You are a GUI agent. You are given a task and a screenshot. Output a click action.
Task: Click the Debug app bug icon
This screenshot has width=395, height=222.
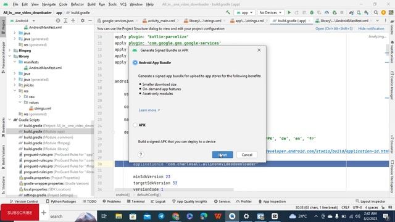[312, 12]
